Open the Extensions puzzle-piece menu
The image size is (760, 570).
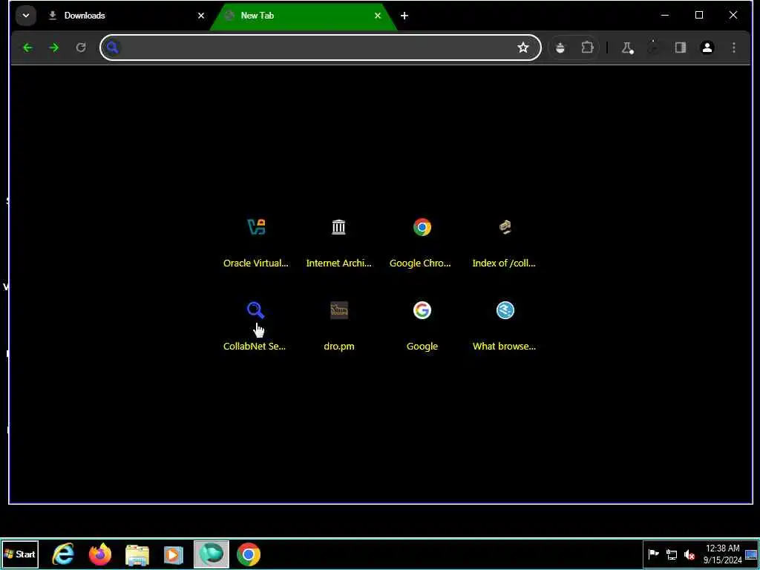587,47
